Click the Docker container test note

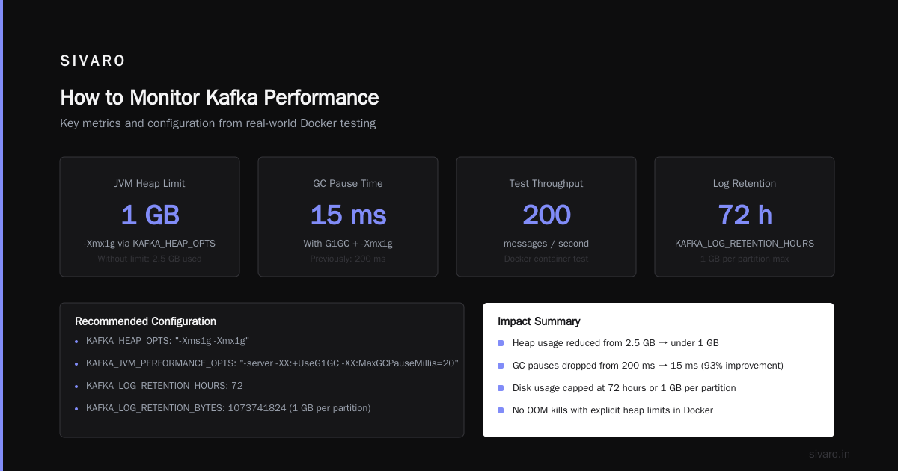546,259
